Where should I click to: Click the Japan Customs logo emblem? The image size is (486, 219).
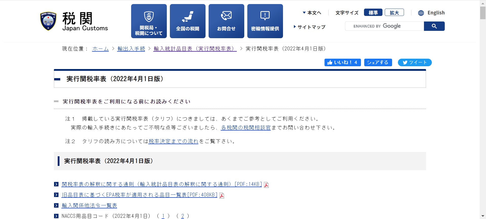pos(48,21)
